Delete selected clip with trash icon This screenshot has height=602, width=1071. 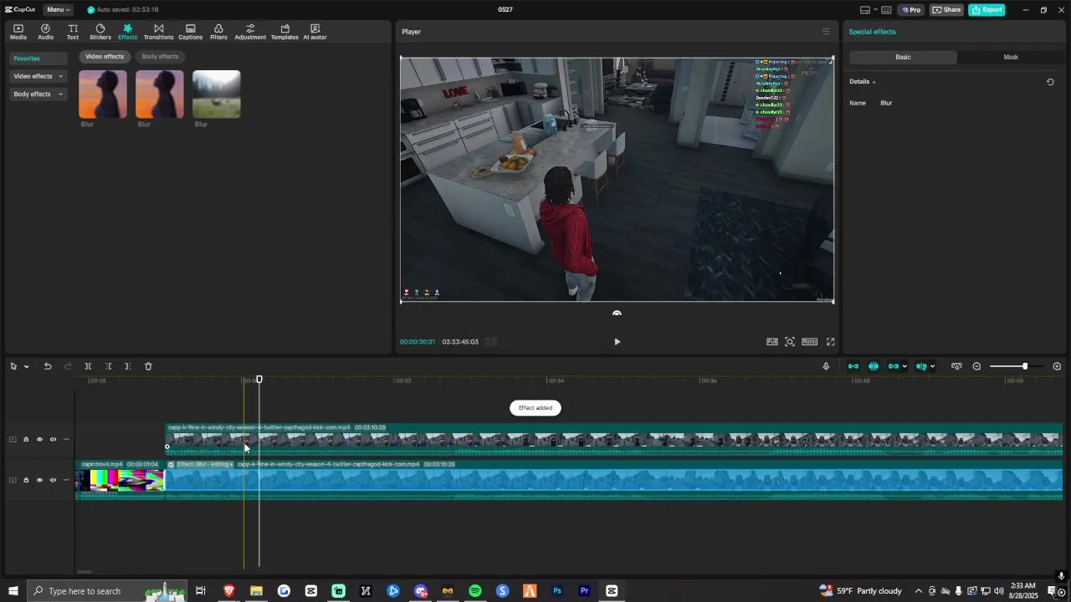pos(148,366)
